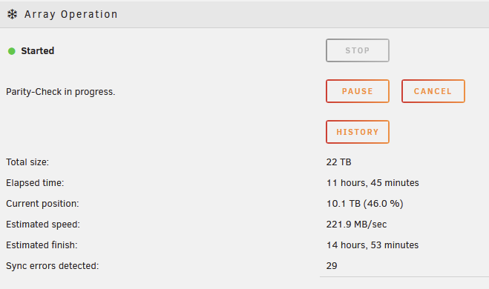Click the Elapsed time label

[x=35, y=183]
